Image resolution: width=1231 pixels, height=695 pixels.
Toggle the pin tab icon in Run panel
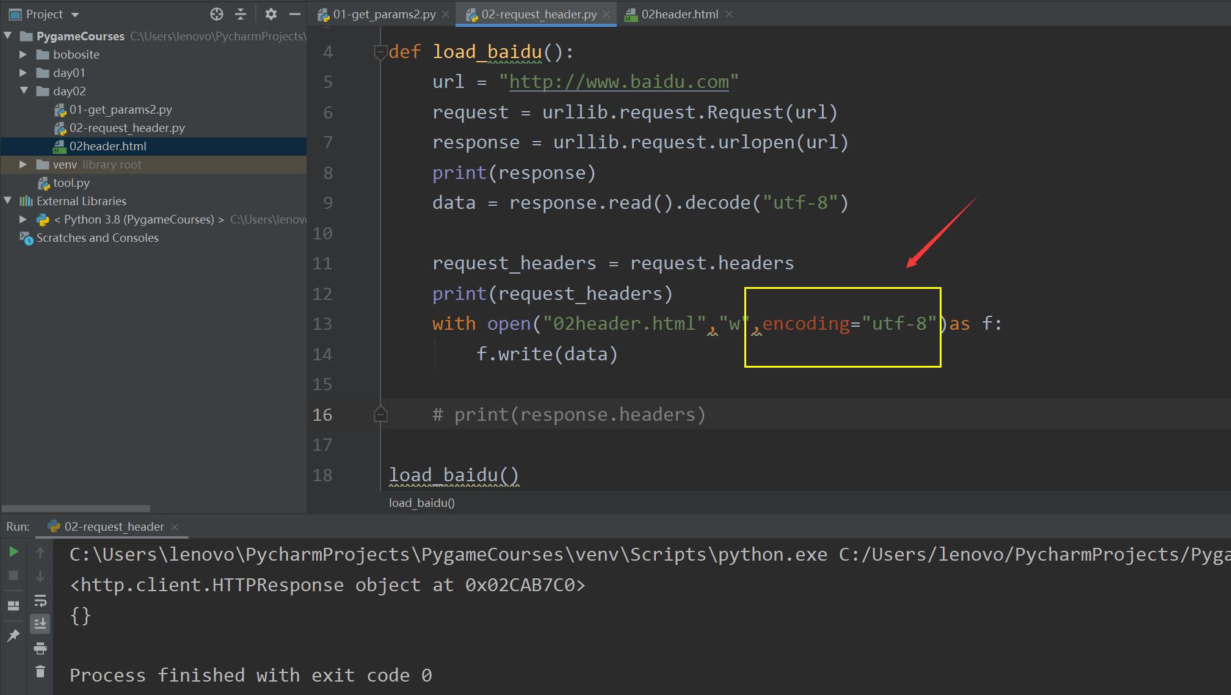click(x=13, y=636)
